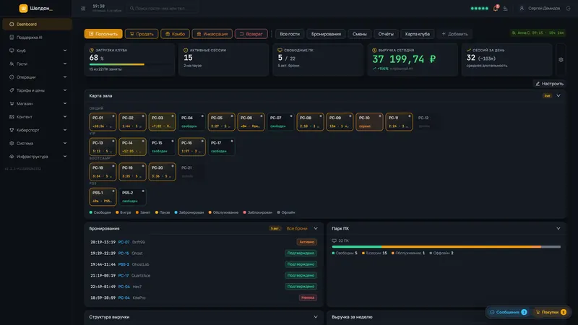Collapse the Карта зала panel
This screenshot has width=578, height=325.
558,96
